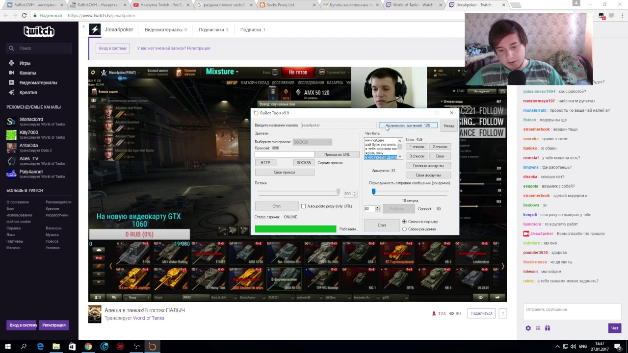Click the Свои прокси button
The width and height of the screenshot is (628, 353).
[x=284, y=172]
